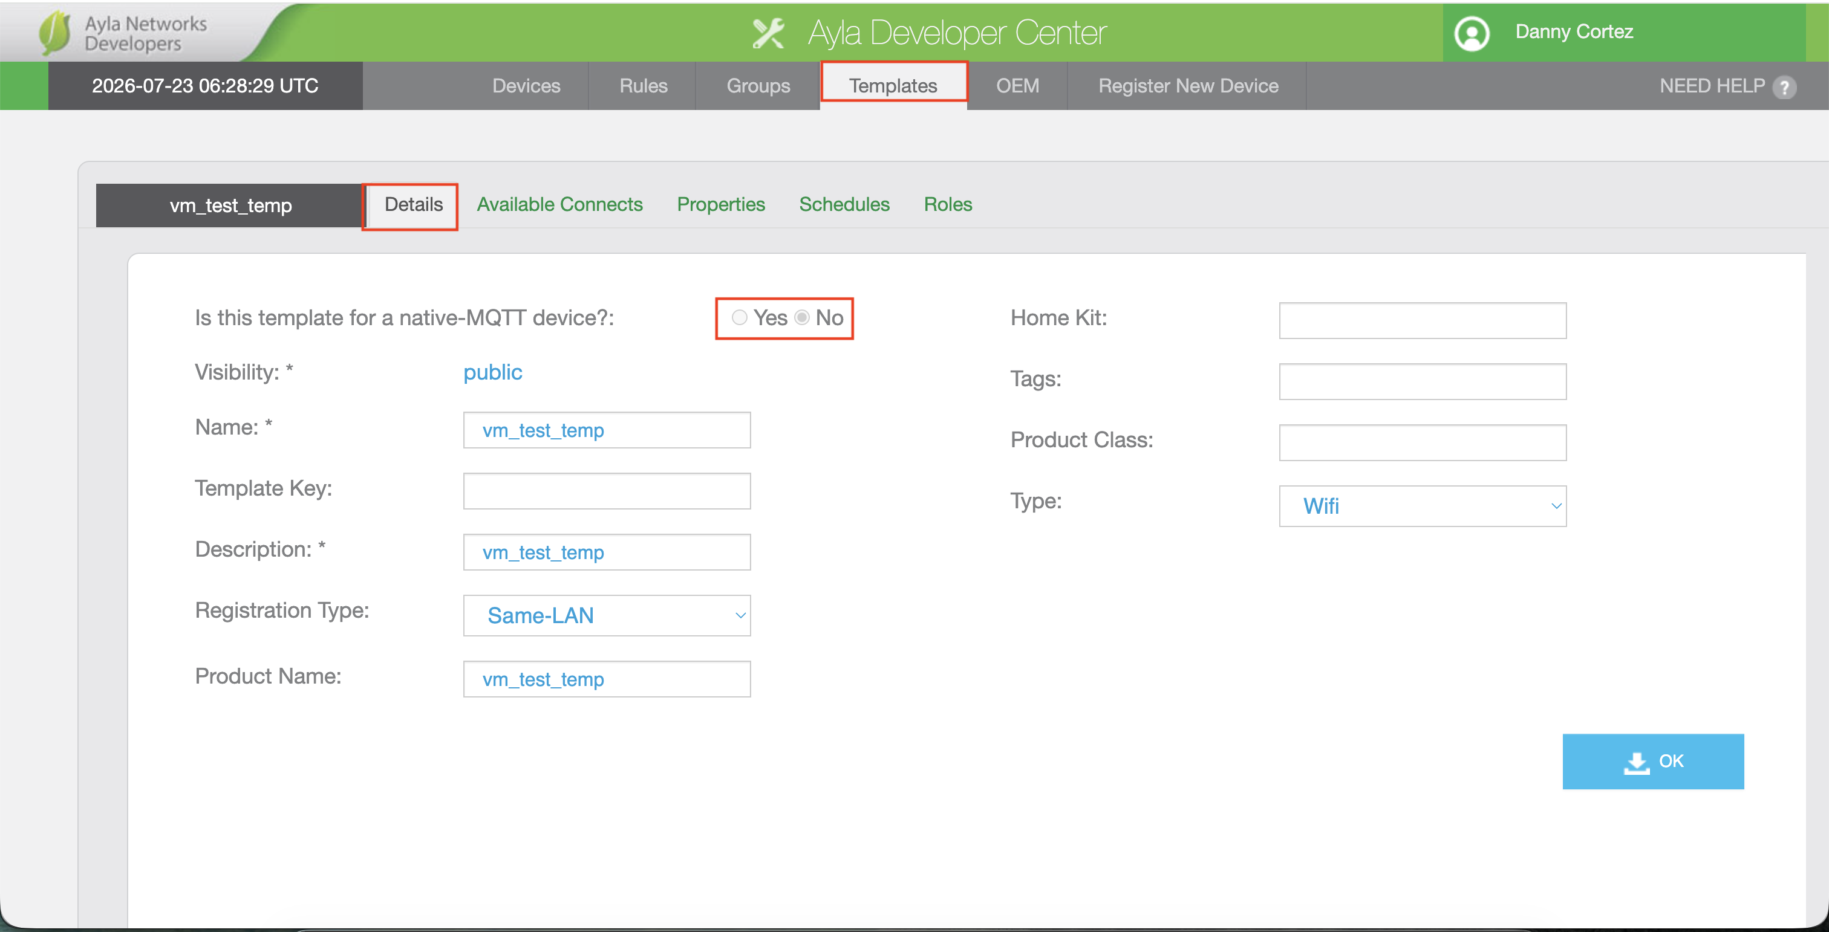This screenshot has width=1829, height=932.
Task: Click the Ayla Networks leaf logo
Action: coord(54,32)
